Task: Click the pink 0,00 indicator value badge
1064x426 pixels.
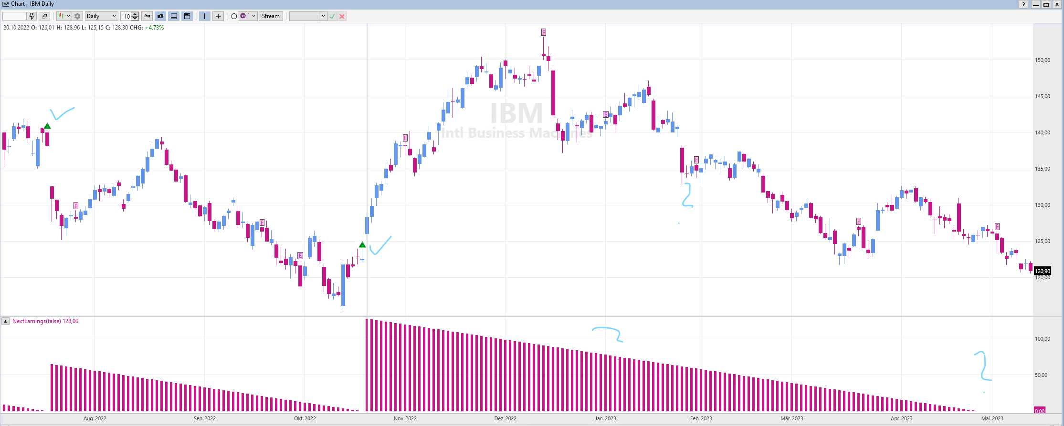Action: (x=1040, y=411)
